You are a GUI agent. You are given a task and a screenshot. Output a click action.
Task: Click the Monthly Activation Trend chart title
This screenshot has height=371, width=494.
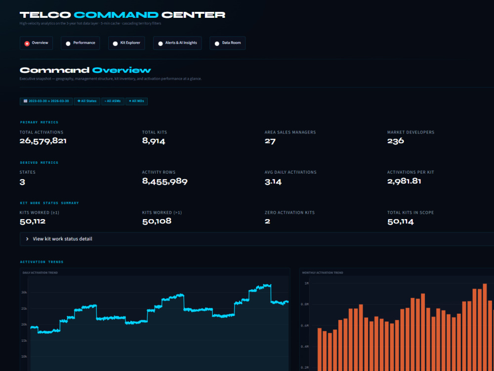tap(323, 273)
